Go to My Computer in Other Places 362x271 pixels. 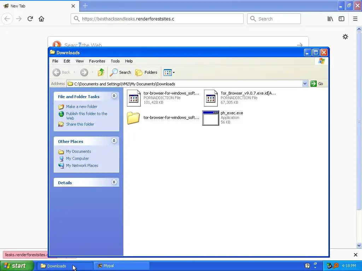click(x=77, y=158)
